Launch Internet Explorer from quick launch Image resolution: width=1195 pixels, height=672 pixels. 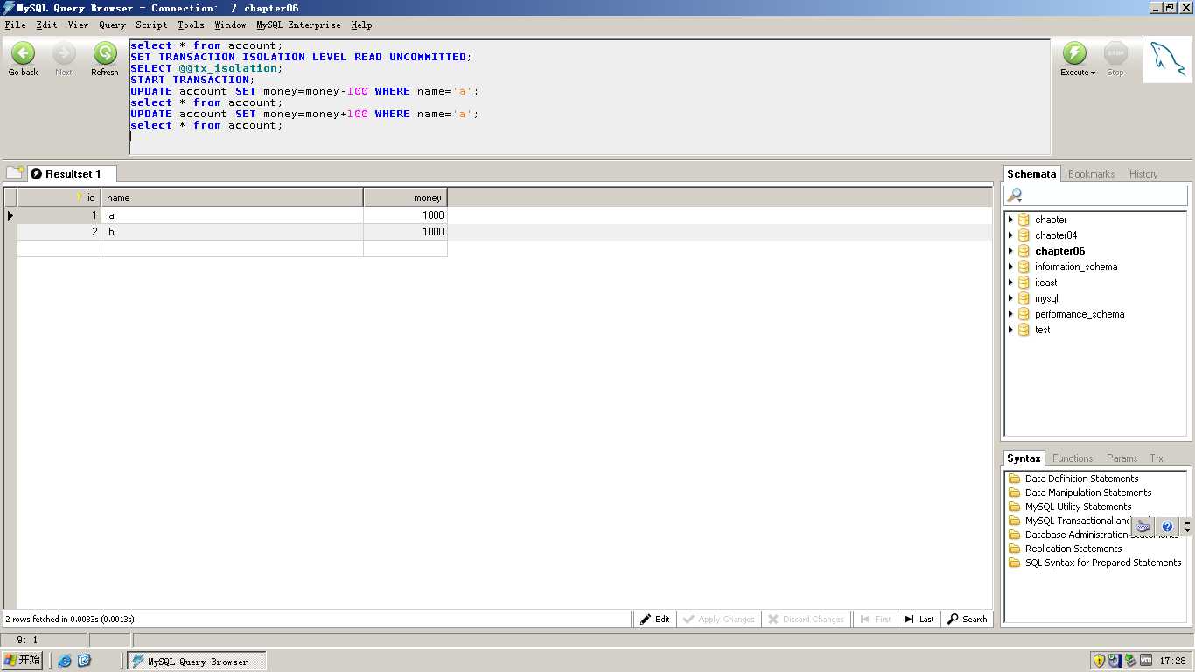(65, 661)
